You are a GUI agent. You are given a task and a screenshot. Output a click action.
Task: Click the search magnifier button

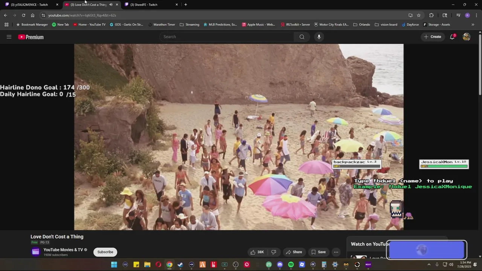[302, 37]
